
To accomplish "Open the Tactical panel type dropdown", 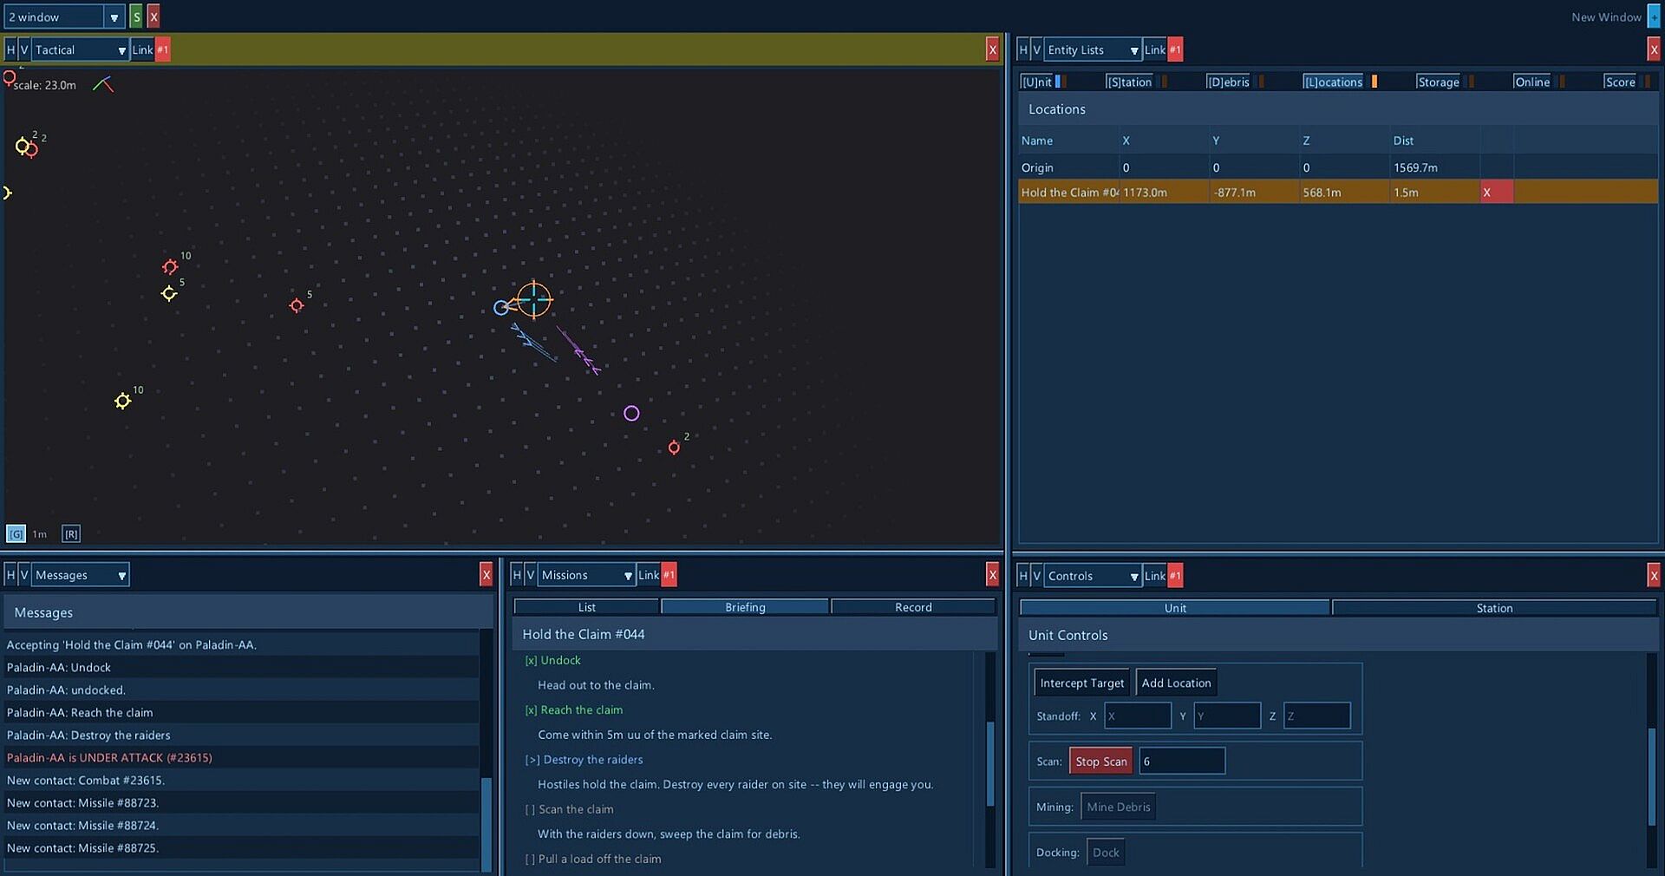I will tap(81, 49).
